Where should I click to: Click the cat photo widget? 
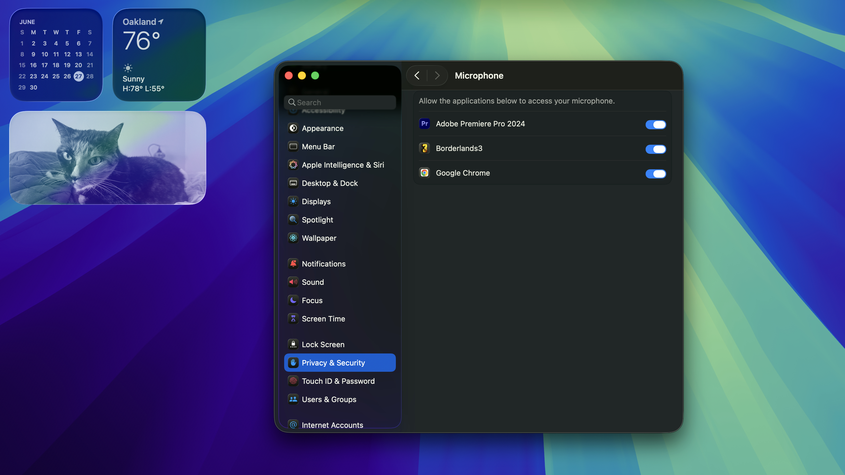point(108,158)
